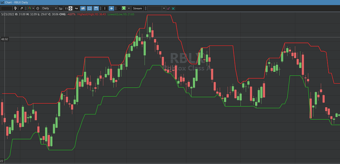The width and height of the screenshot is (340, 164).
Task: Select the vertical line cursor tool
Action: click(x=105, y=8)
